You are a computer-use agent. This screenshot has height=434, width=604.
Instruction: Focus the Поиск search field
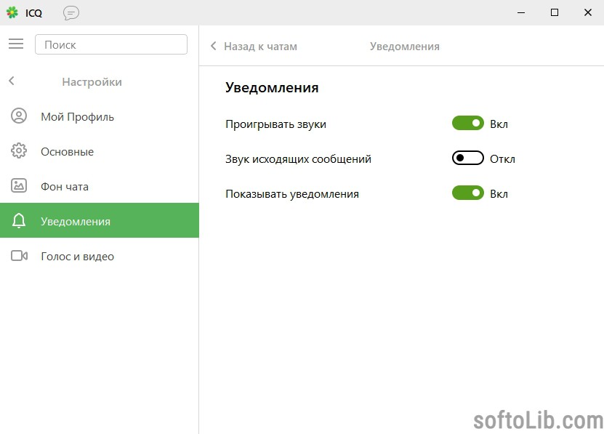(111, 44)
